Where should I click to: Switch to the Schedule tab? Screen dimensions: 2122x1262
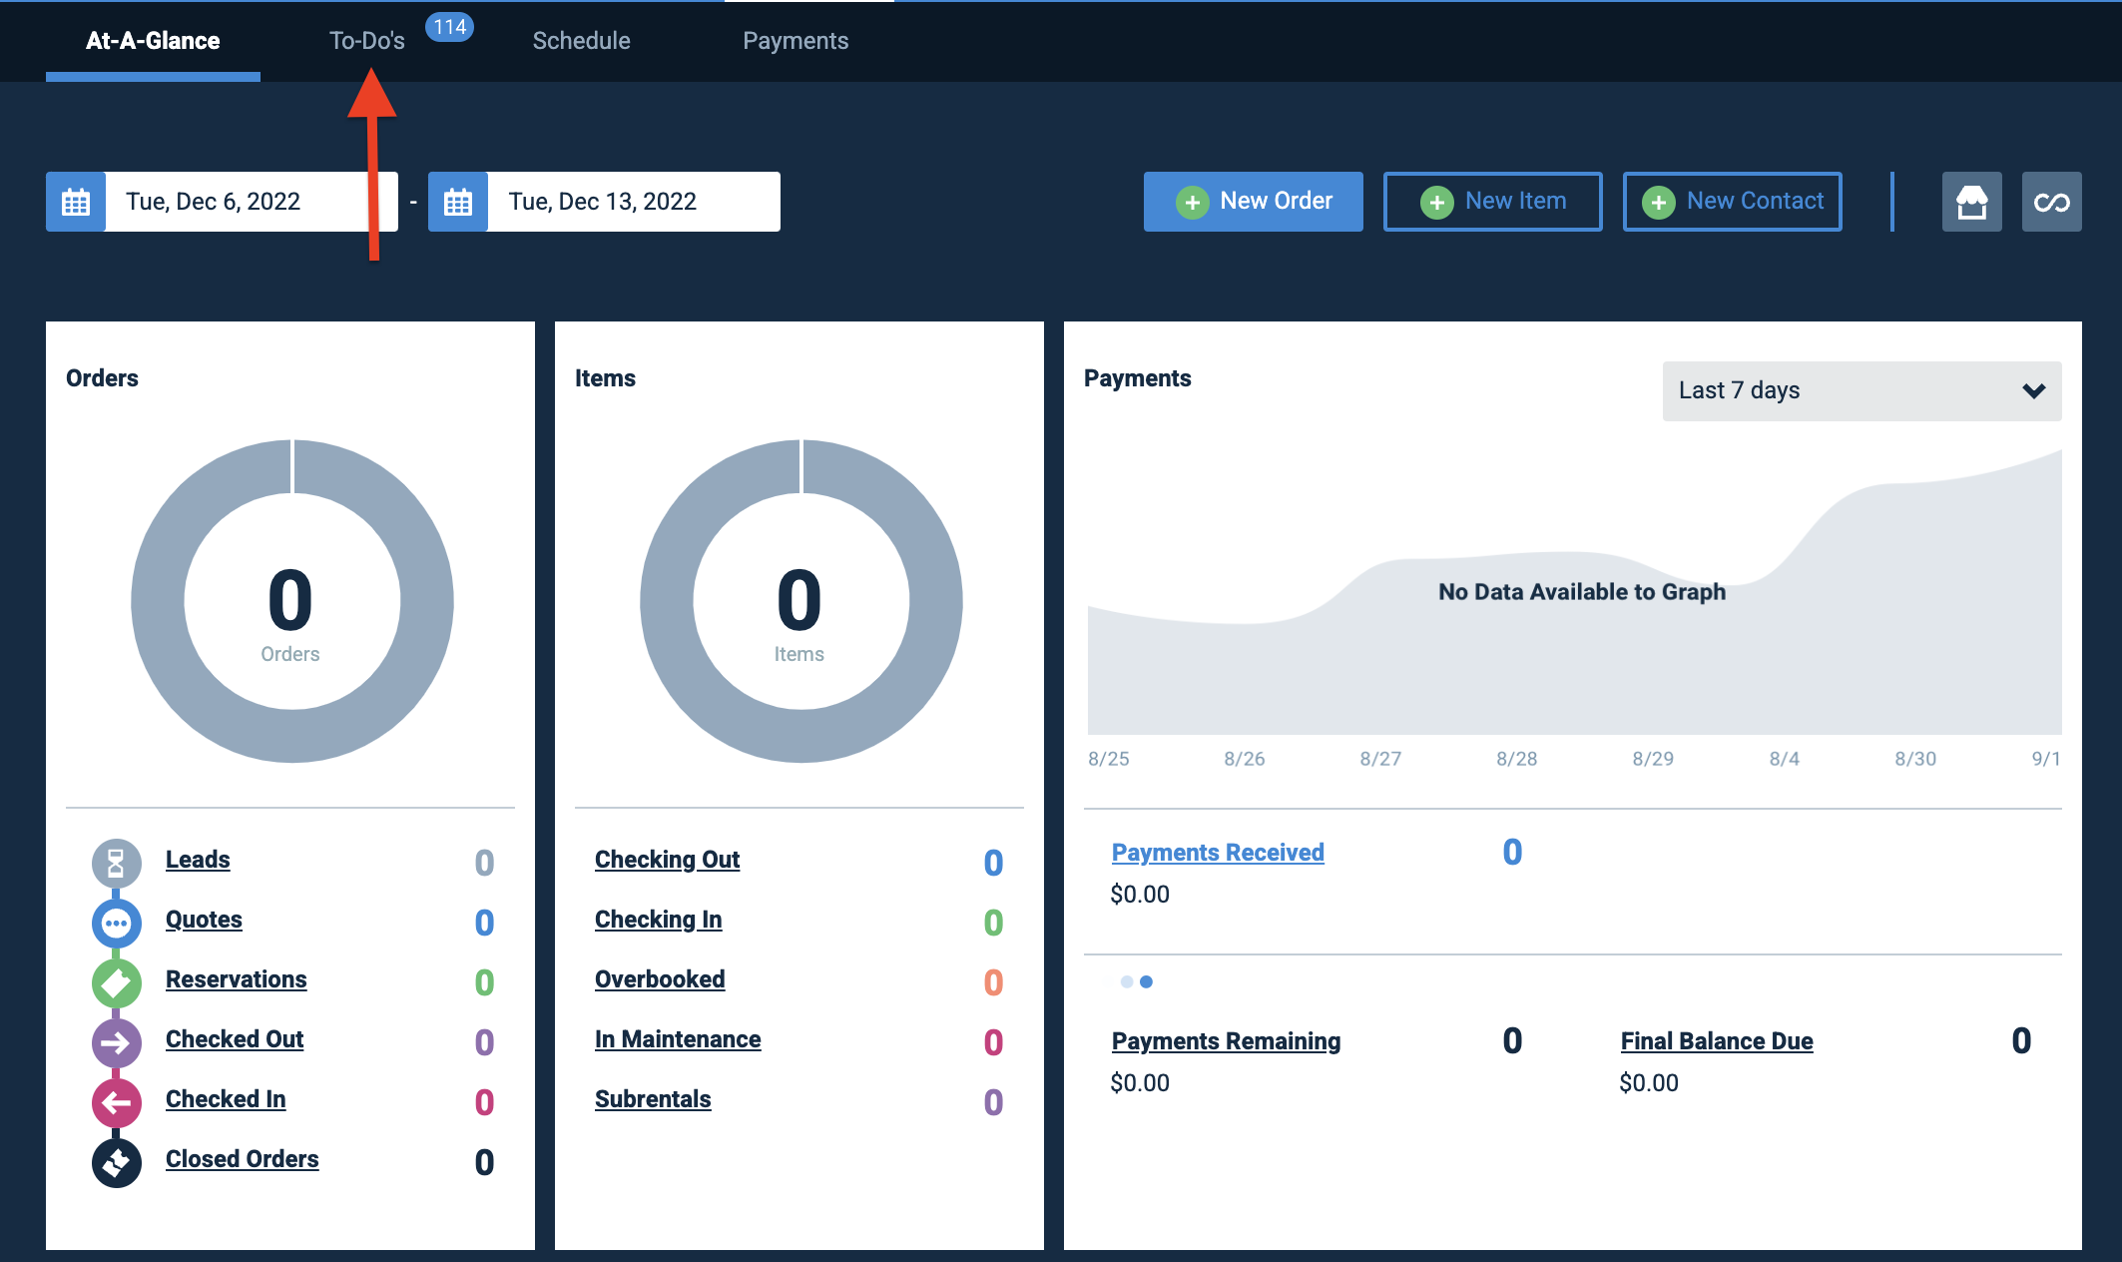(x=582, y=41)
